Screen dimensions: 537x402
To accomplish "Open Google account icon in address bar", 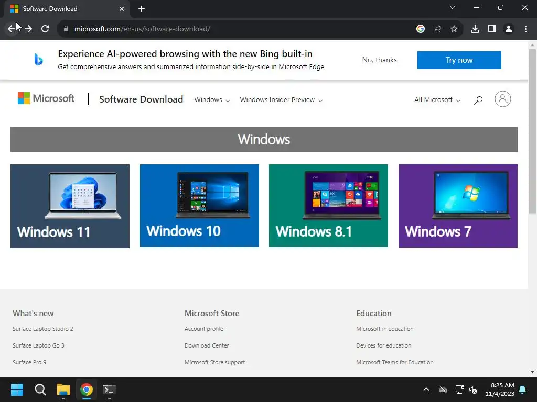I will pyautogui.click(x=421, y=29).
